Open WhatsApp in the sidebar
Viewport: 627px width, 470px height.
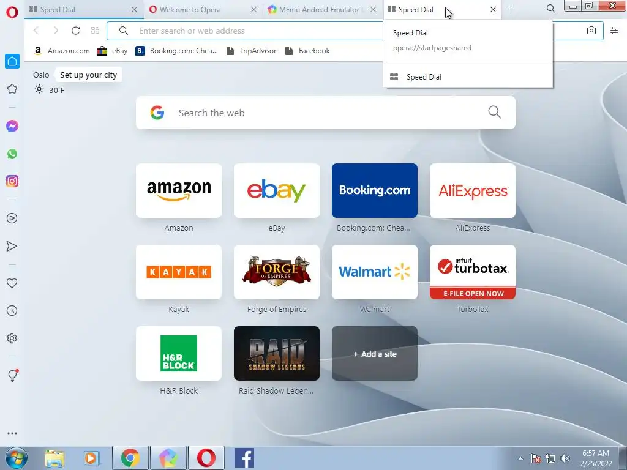[12, 154]
